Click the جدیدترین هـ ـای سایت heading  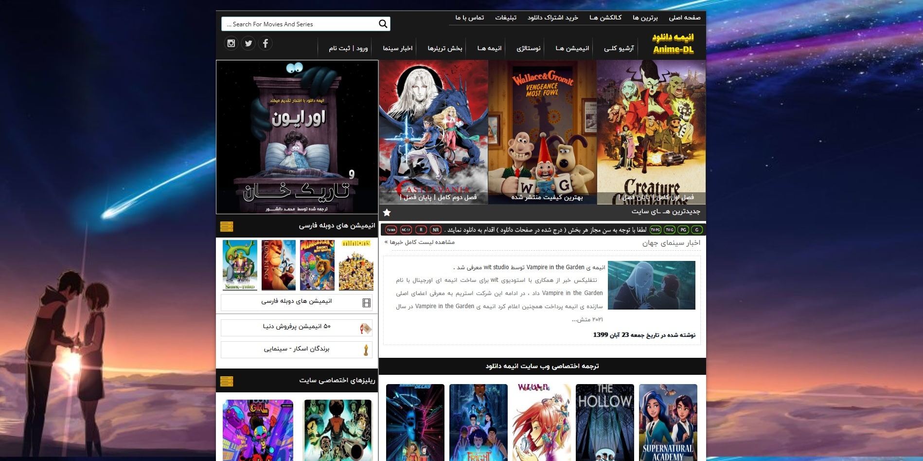[x=666, y=211]
